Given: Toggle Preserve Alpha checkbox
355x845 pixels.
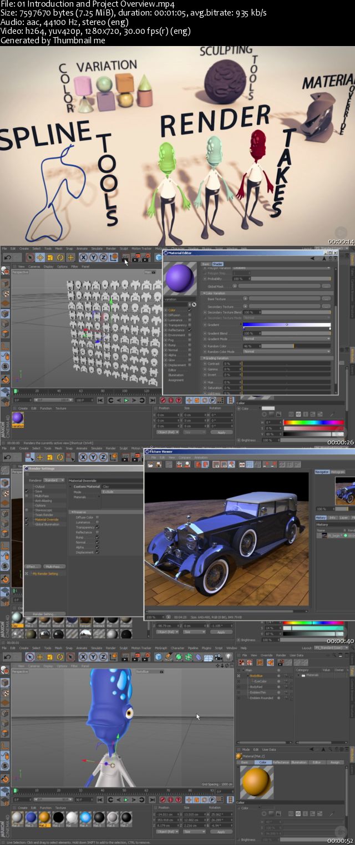Looking at the screenshot, I should (x=98, y=547).
